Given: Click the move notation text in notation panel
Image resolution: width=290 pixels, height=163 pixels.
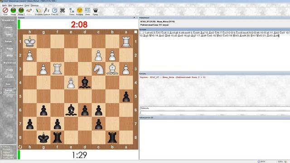Looking at the screenshot, I should (214, 34).
